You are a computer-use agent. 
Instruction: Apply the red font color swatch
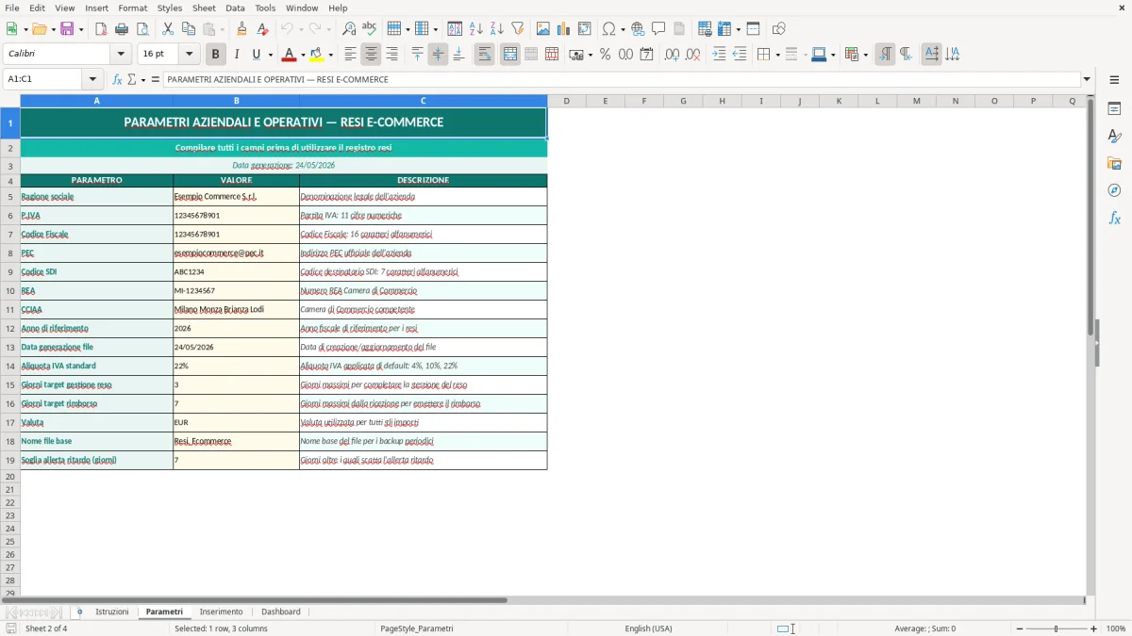click(290, 55)
